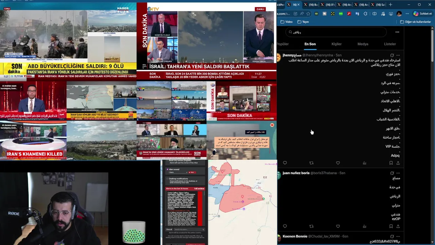The image size is (435, 245).
Task: Switch to the Medya tab
Action: [x=363, y=44]
